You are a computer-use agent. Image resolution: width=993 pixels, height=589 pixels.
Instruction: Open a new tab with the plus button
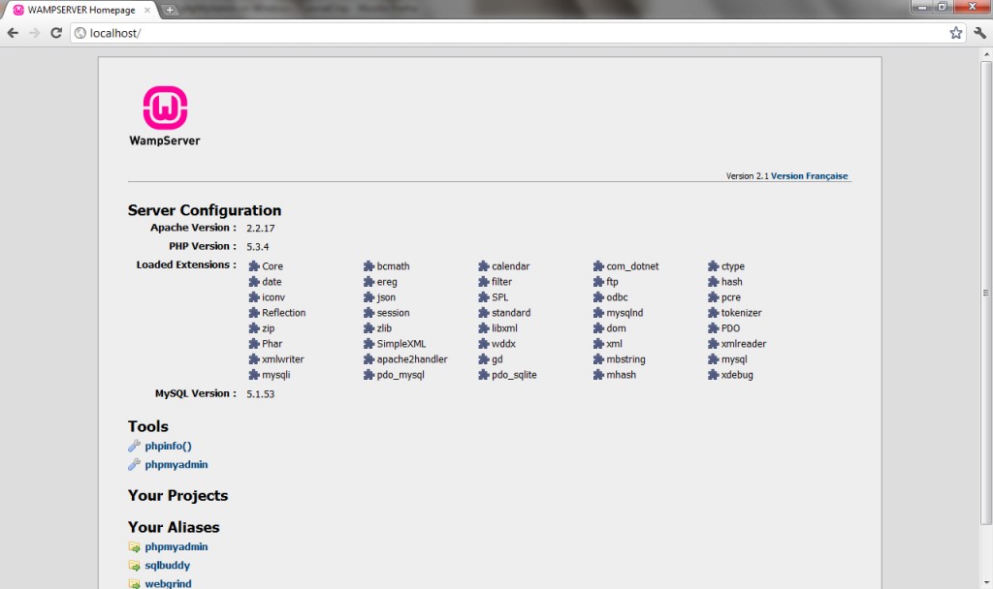pos(169,10)
